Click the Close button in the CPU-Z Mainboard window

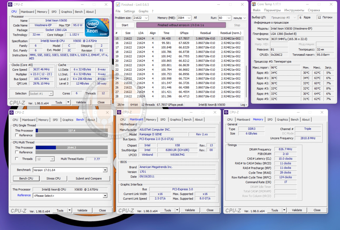210,210
